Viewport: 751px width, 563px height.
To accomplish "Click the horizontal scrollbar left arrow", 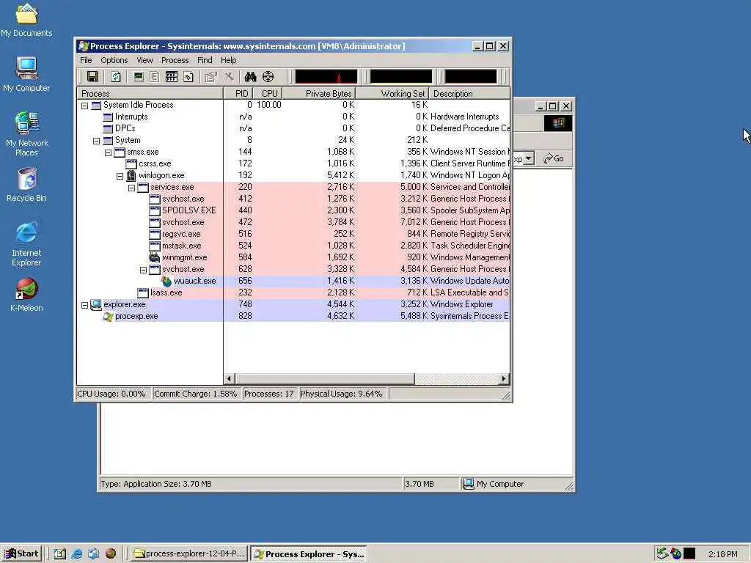I will (x=229, y=379).
